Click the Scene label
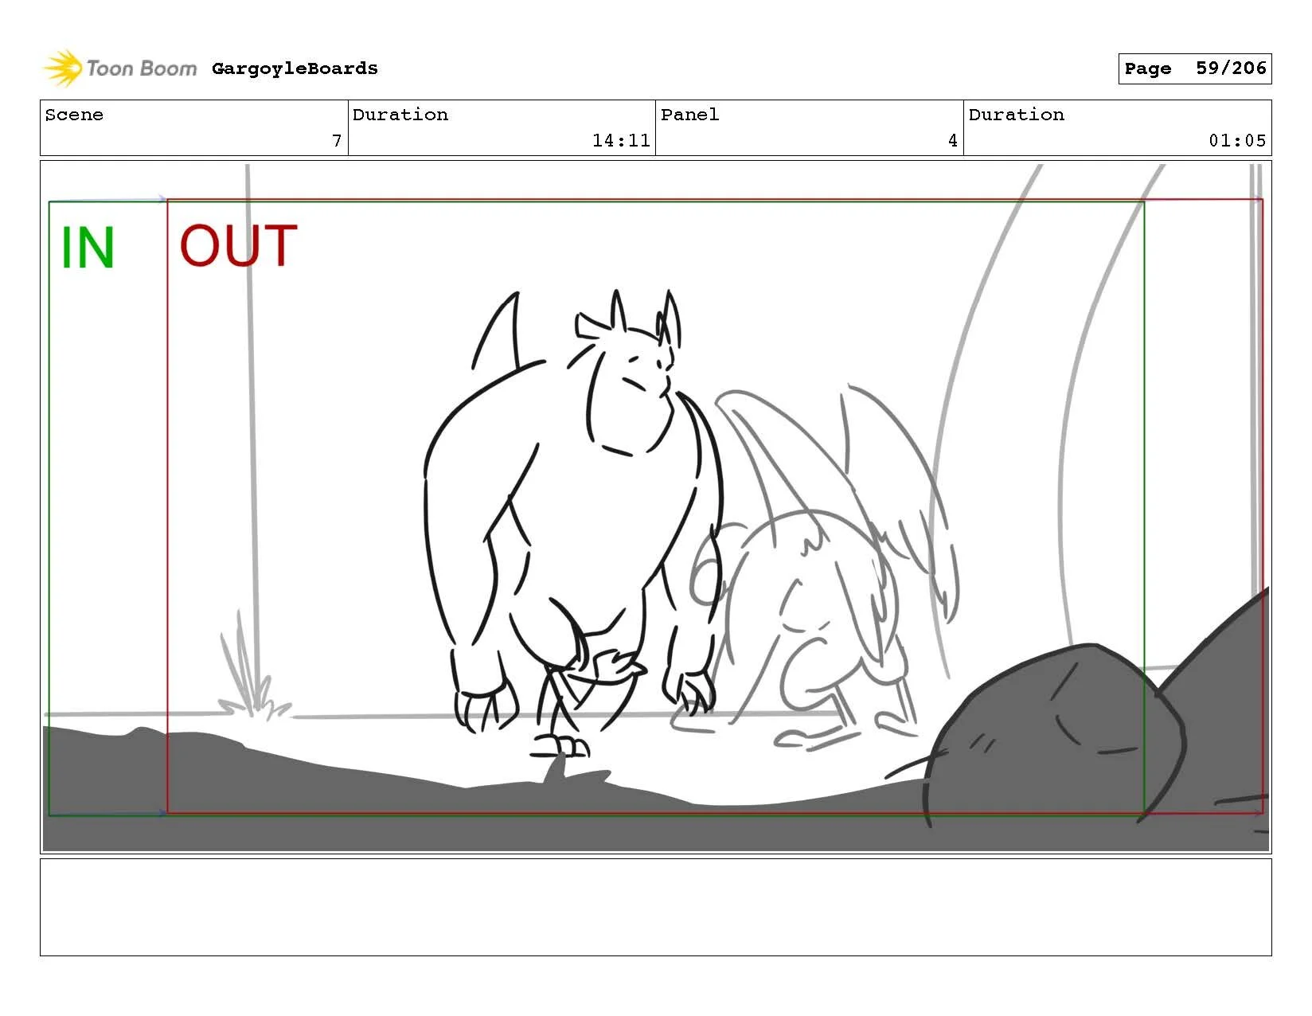The width and height of the screenshot is (1312, 1016). coord(74,115)
